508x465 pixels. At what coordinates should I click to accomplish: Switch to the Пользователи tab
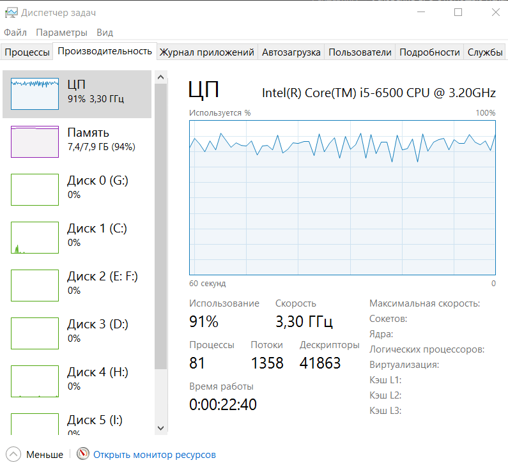(x=360, y=52)
